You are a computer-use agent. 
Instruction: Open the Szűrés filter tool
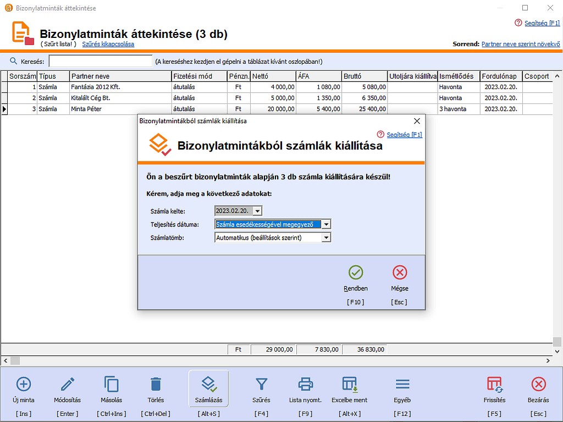point(262,384)
